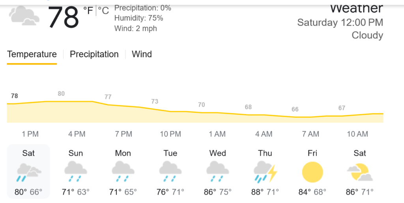Viewport: 404px width, 203px height.
Task: Click the 66 degree graph label
Action: 295,110
